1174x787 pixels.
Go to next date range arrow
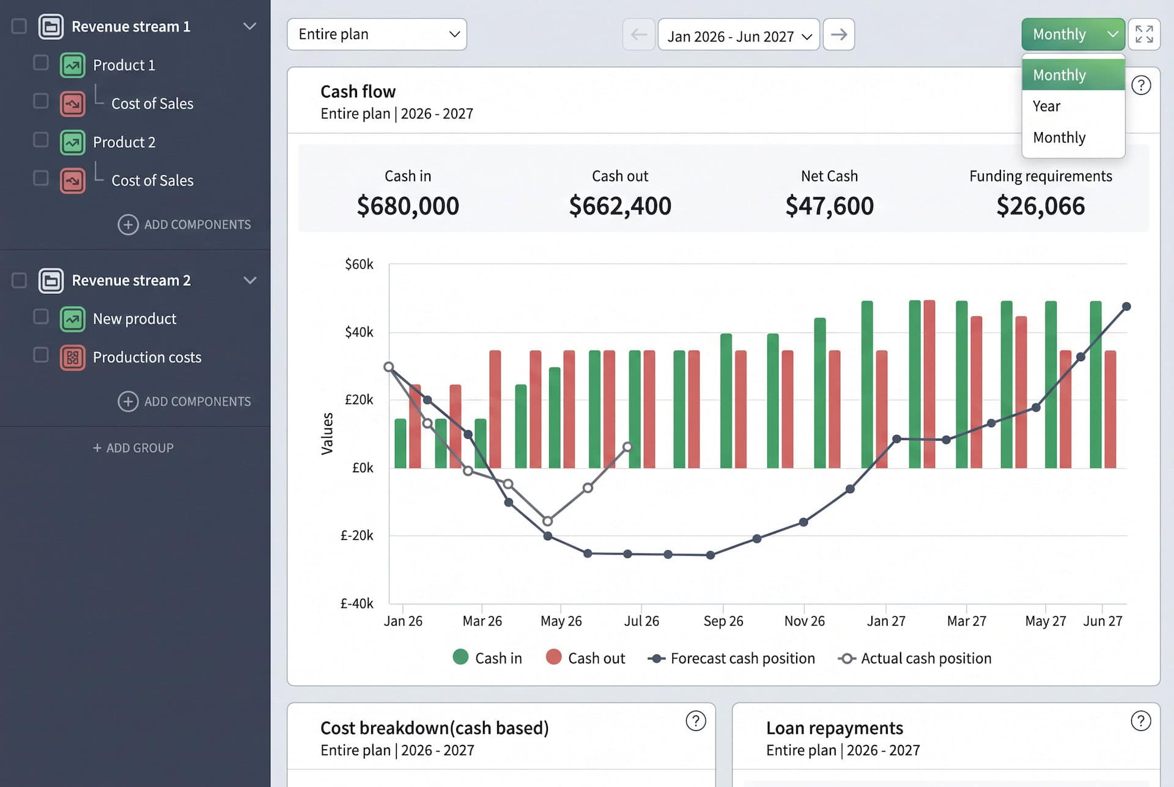[839, 34]
